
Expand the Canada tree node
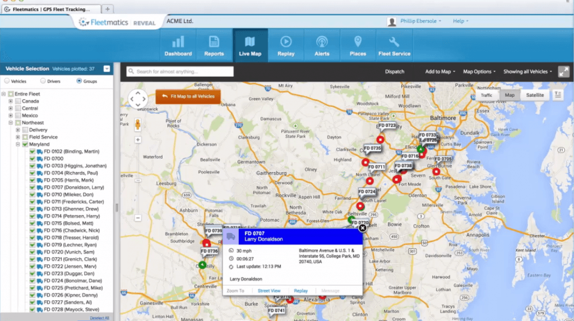click(x=11, y=101)
